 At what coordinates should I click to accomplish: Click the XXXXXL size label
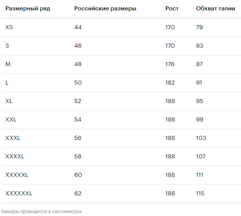(x=17, y=175)
